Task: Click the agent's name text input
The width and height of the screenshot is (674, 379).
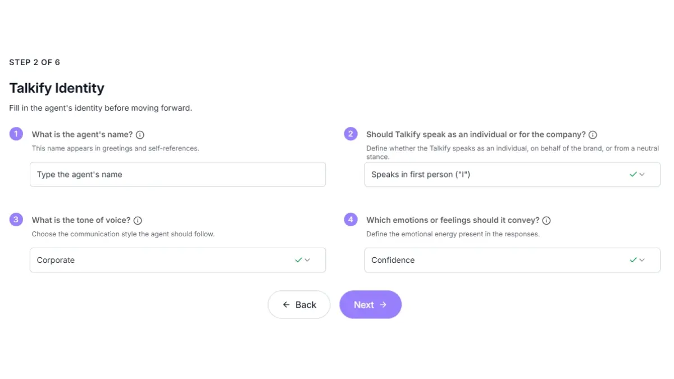Action: coord(177,174)
